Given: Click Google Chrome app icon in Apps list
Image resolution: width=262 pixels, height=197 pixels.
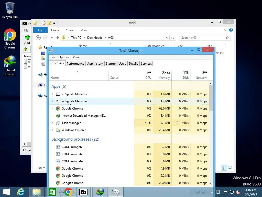Looking at the screenshot, I should (x=58, y=109).
